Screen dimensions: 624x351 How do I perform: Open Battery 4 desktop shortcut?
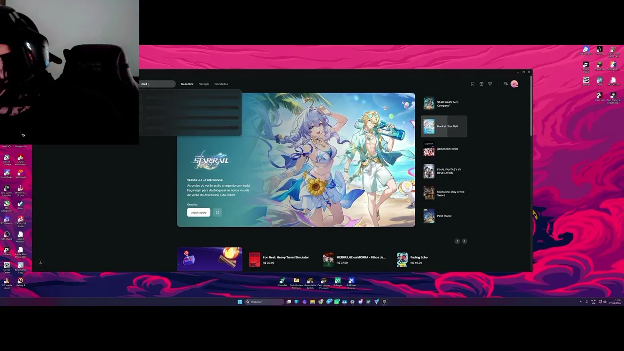tap(20, 282)
